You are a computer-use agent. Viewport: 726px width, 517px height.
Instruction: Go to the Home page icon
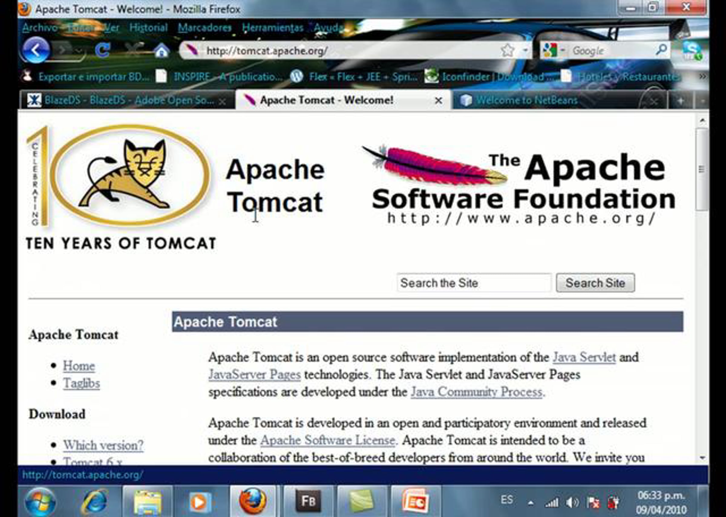(x=161, y=50)
